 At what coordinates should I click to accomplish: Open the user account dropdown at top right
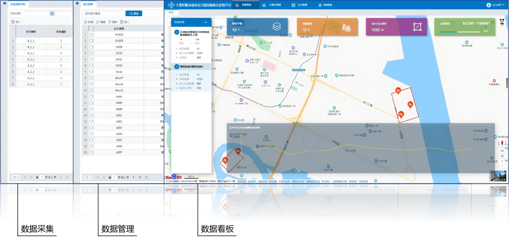[495, 5]
